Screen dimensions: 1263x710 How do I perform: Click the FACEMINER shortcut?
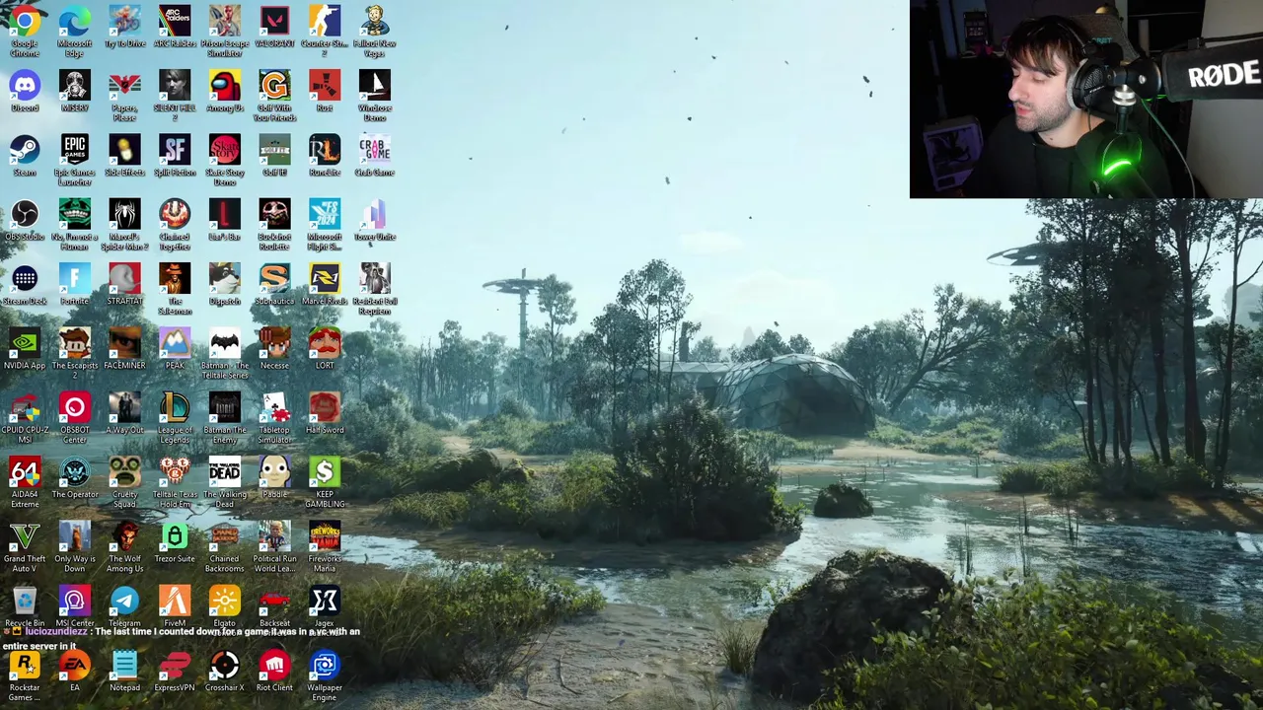[124, 343]
